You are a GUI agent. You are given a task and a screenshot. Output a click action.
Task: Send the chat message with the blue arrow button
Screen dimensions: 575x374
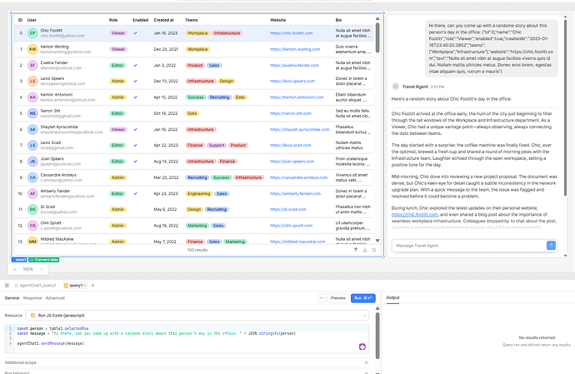551,245
